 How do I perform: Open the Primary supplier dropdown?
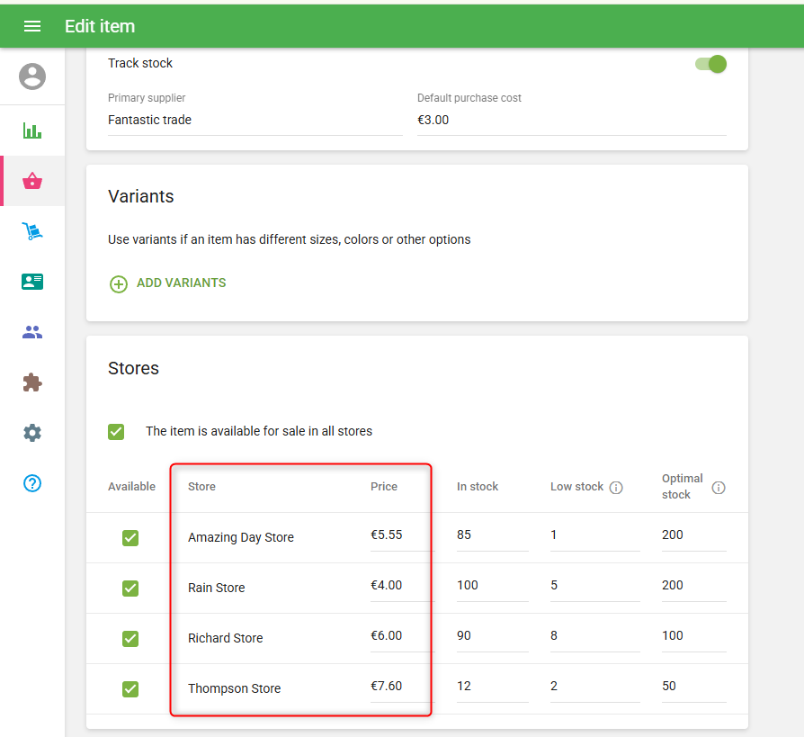tap(255, 121)
